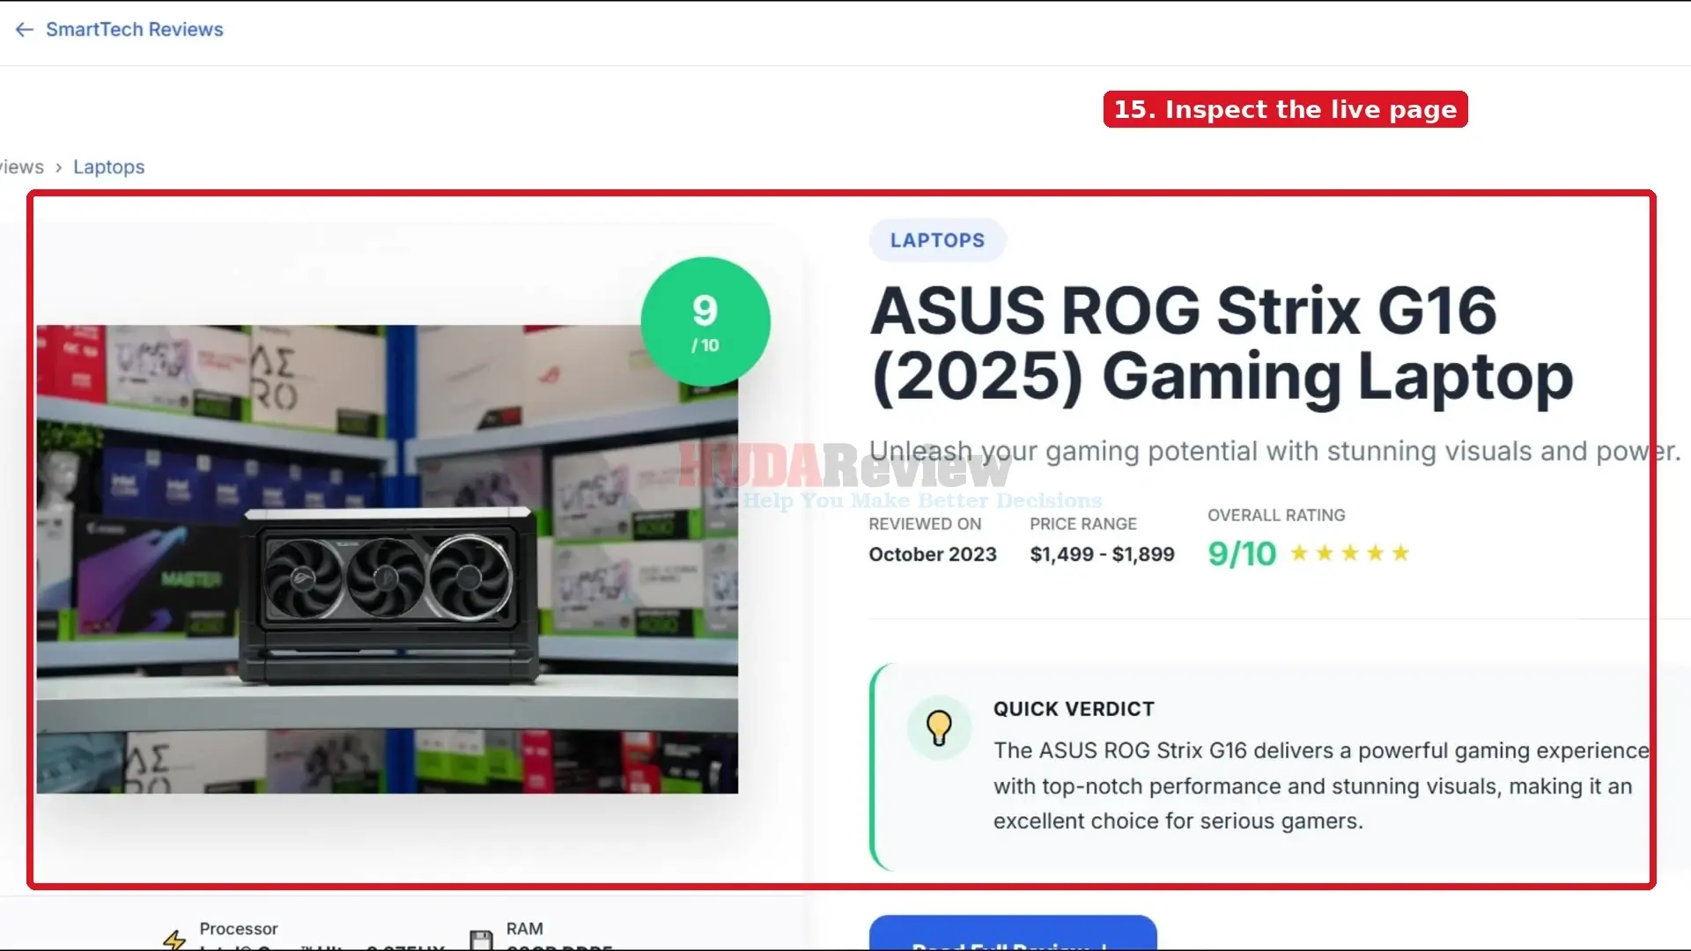Click the 'Processor' spec label

(239, 929)
